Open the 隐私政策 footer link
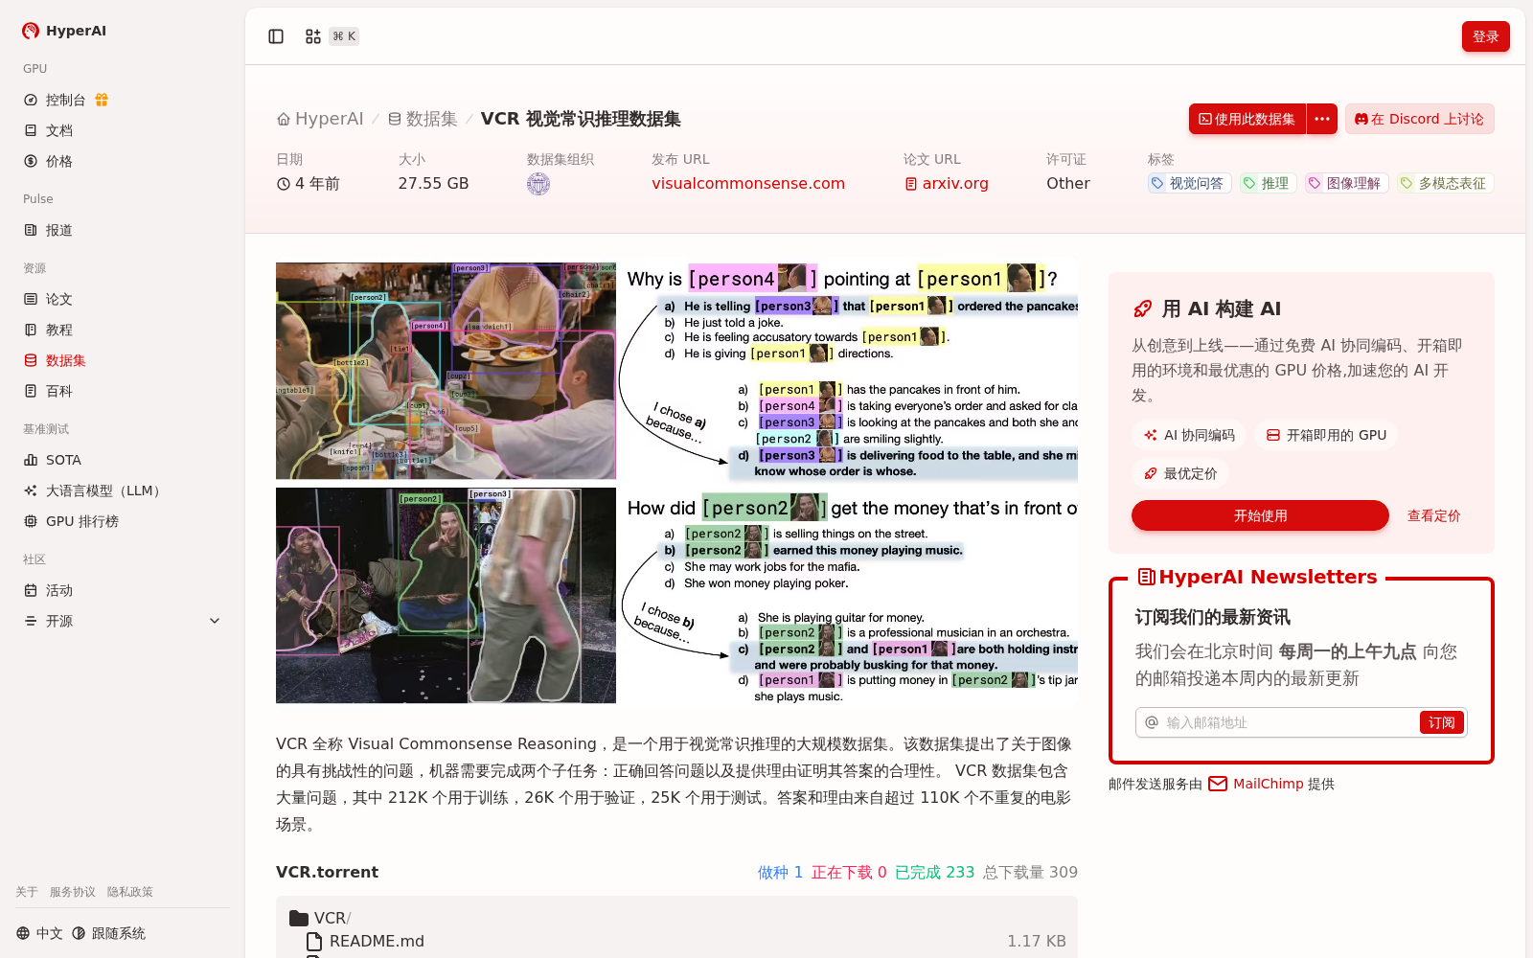Viewport: 1533px width, 958px height. (x=130, y=892)
